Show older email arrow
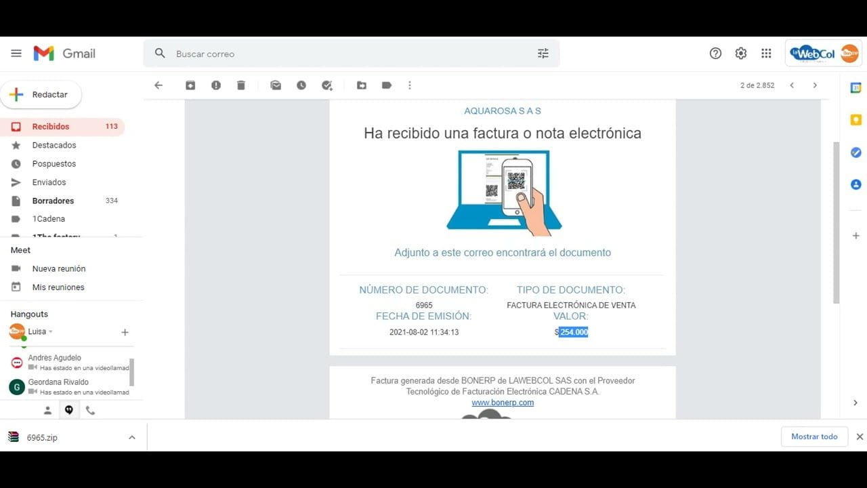 [x=815, y=85]
